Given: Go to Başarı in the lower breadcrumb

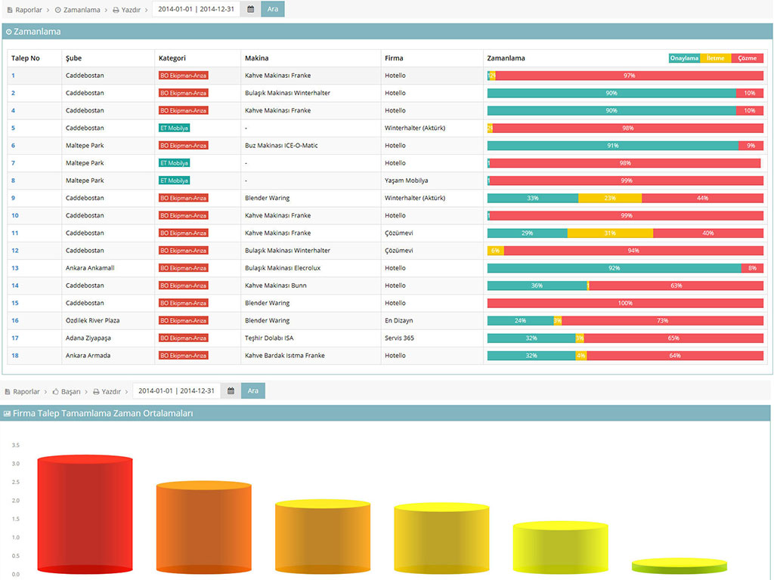Looking at the screenshot, I should click(x=70, y=391).
